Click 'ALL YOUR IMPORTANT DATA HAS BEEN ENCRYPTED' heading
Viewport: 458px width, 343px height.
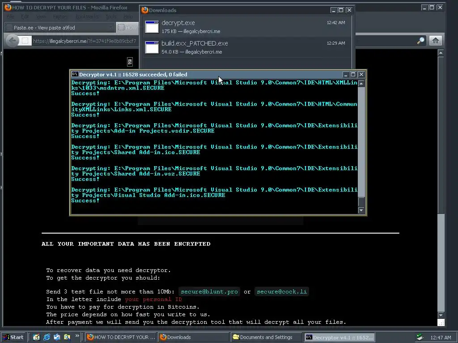coord(126,244)
